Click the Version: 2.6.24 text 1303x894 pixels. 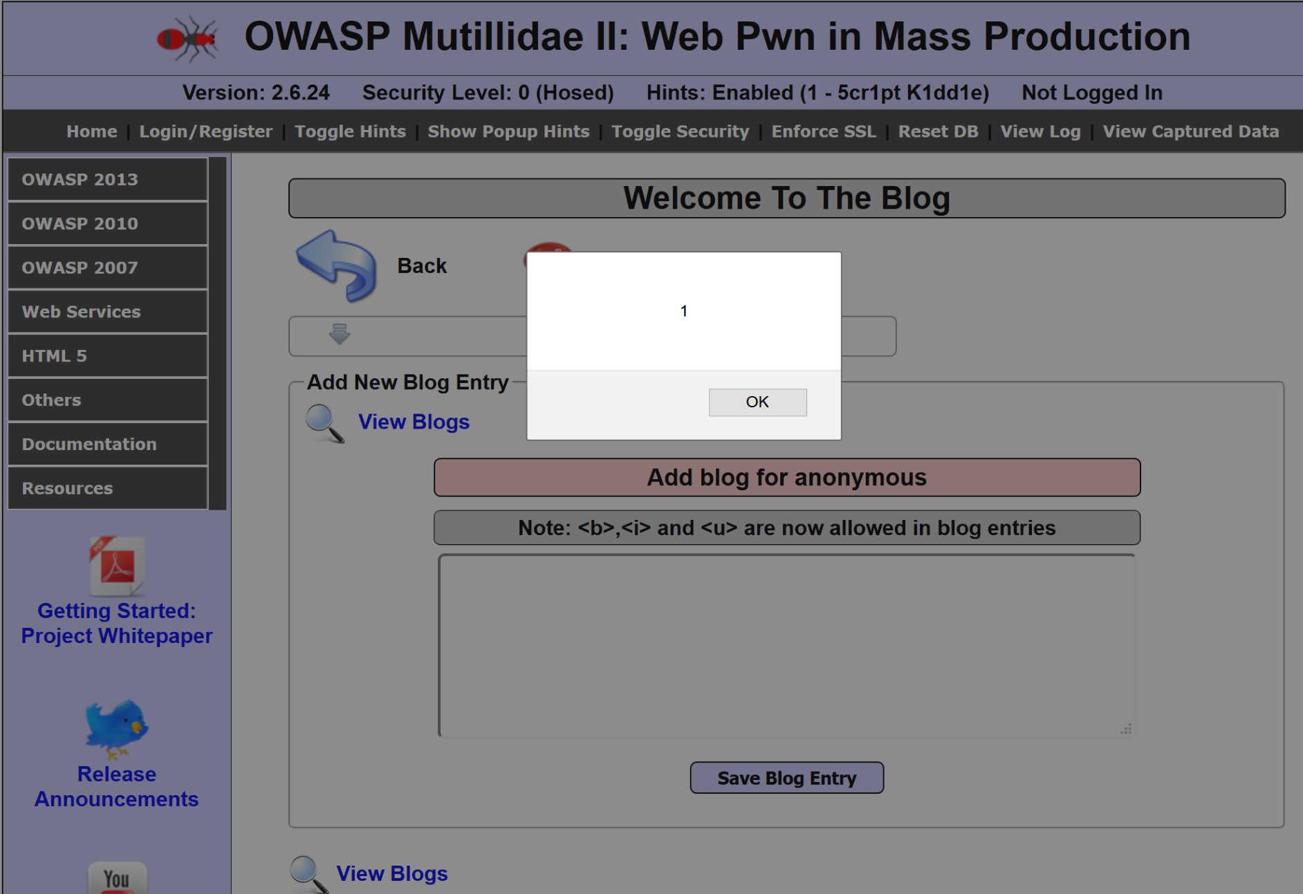click(256, 93)
